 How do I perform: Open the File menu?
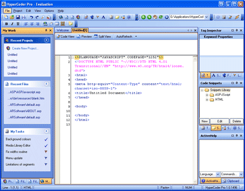(7, 11)
